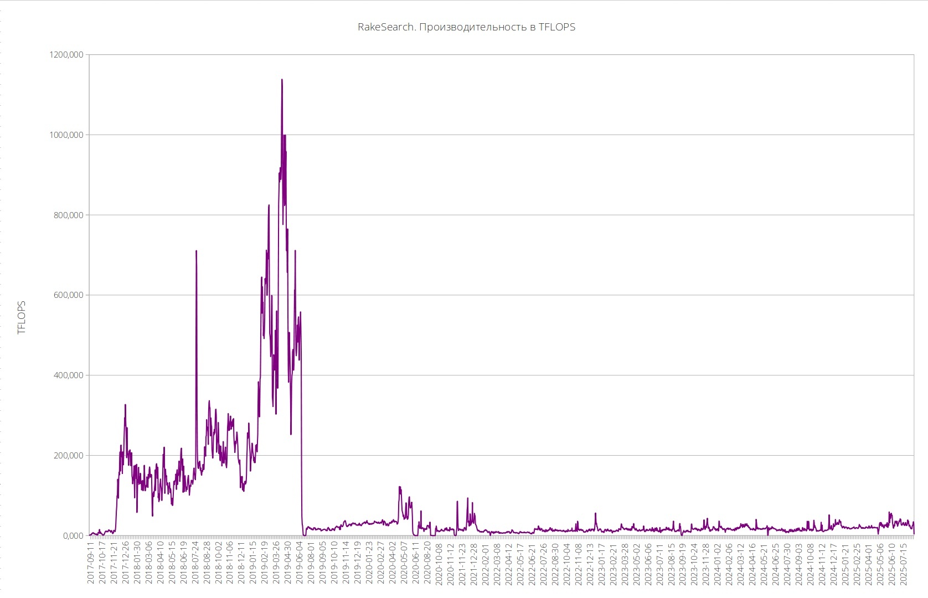Click the 0,000 y-axis tick label
The height and width of the screenshot is (598, 928).
pos(73,536)
